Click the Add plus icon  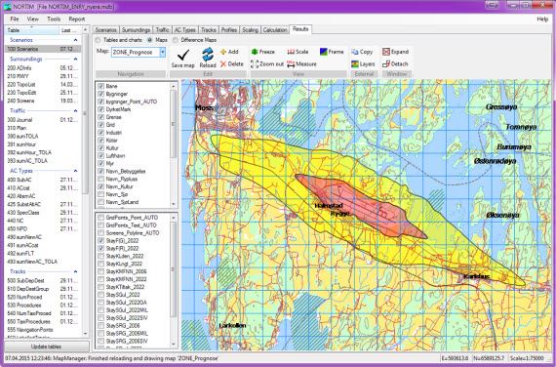(x=223, y=52)
